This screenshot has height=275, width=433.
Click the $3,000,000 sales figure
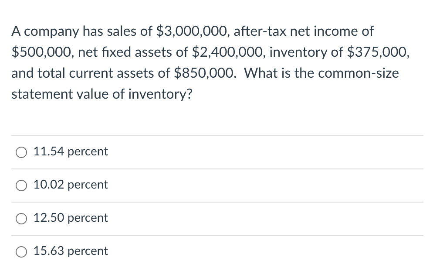tap(193, 31)
